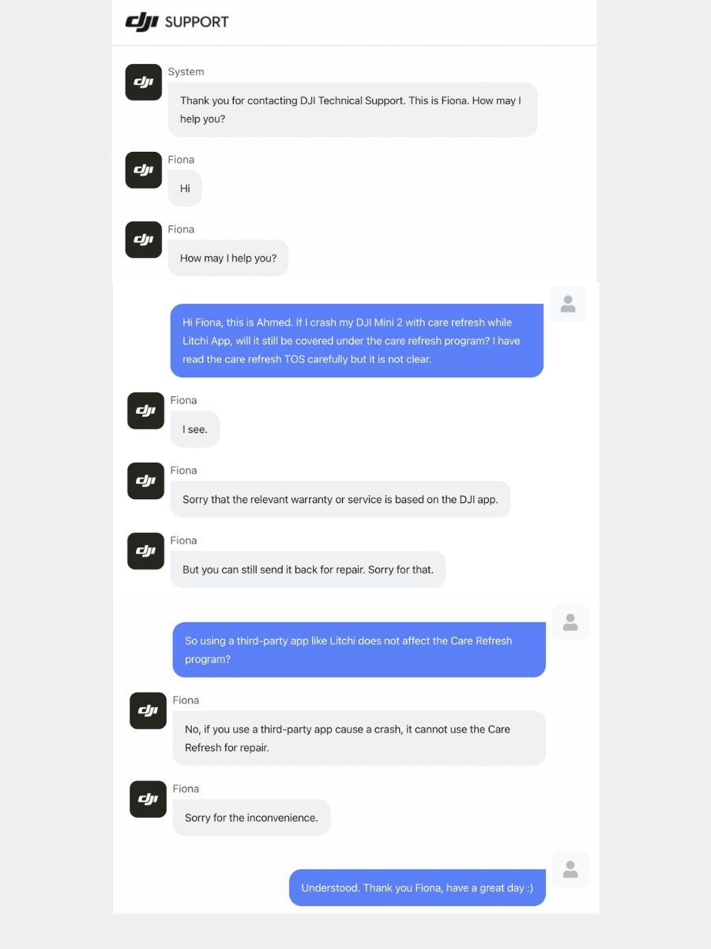Viewport: 711px width, 949px height.
Task: Click the System message DJI avatar
Action: click(144, 82)
